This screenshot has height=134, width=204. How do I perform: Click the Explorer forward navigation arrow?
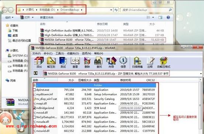[x=11, y=10]
